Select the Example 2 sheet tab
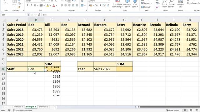The image size is (200, 112). tap(31, 107)
